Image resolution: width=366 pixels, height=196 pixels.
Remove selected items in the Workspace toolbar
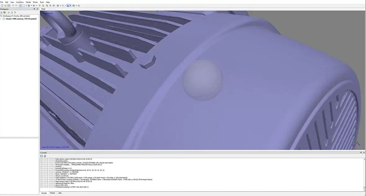[x=15, y=12]
